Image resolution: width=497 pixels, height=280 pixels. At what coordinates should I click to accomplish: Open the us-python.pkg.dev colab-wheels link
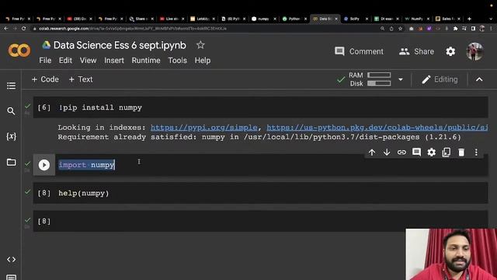377,128
